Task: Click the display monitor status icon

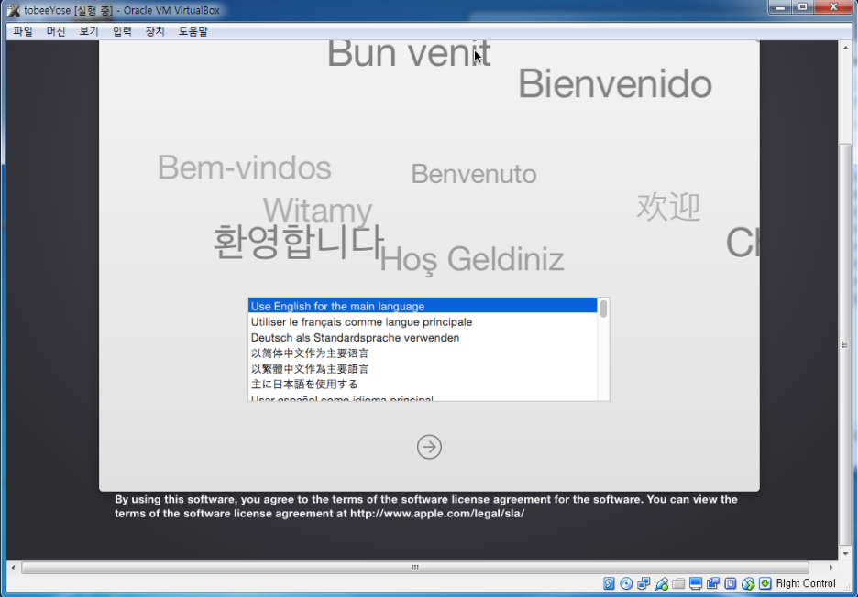Action: [696, 583]
